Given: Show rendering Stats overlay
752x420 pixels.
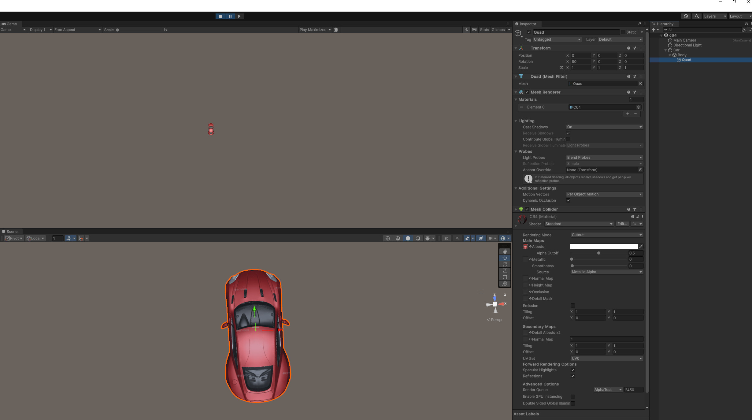Looking at the screenshot, I should pyautogui.click(x=484, y=30).
